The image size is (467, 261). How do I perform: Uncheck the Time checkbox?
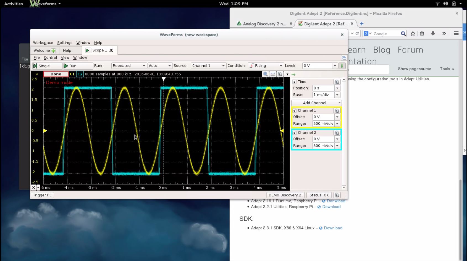coord(294,81)
